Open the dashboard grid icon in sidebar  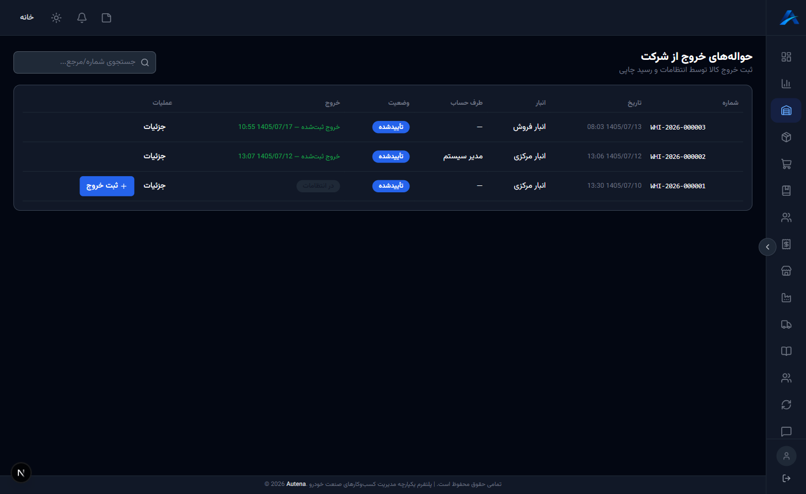point(786,57)
